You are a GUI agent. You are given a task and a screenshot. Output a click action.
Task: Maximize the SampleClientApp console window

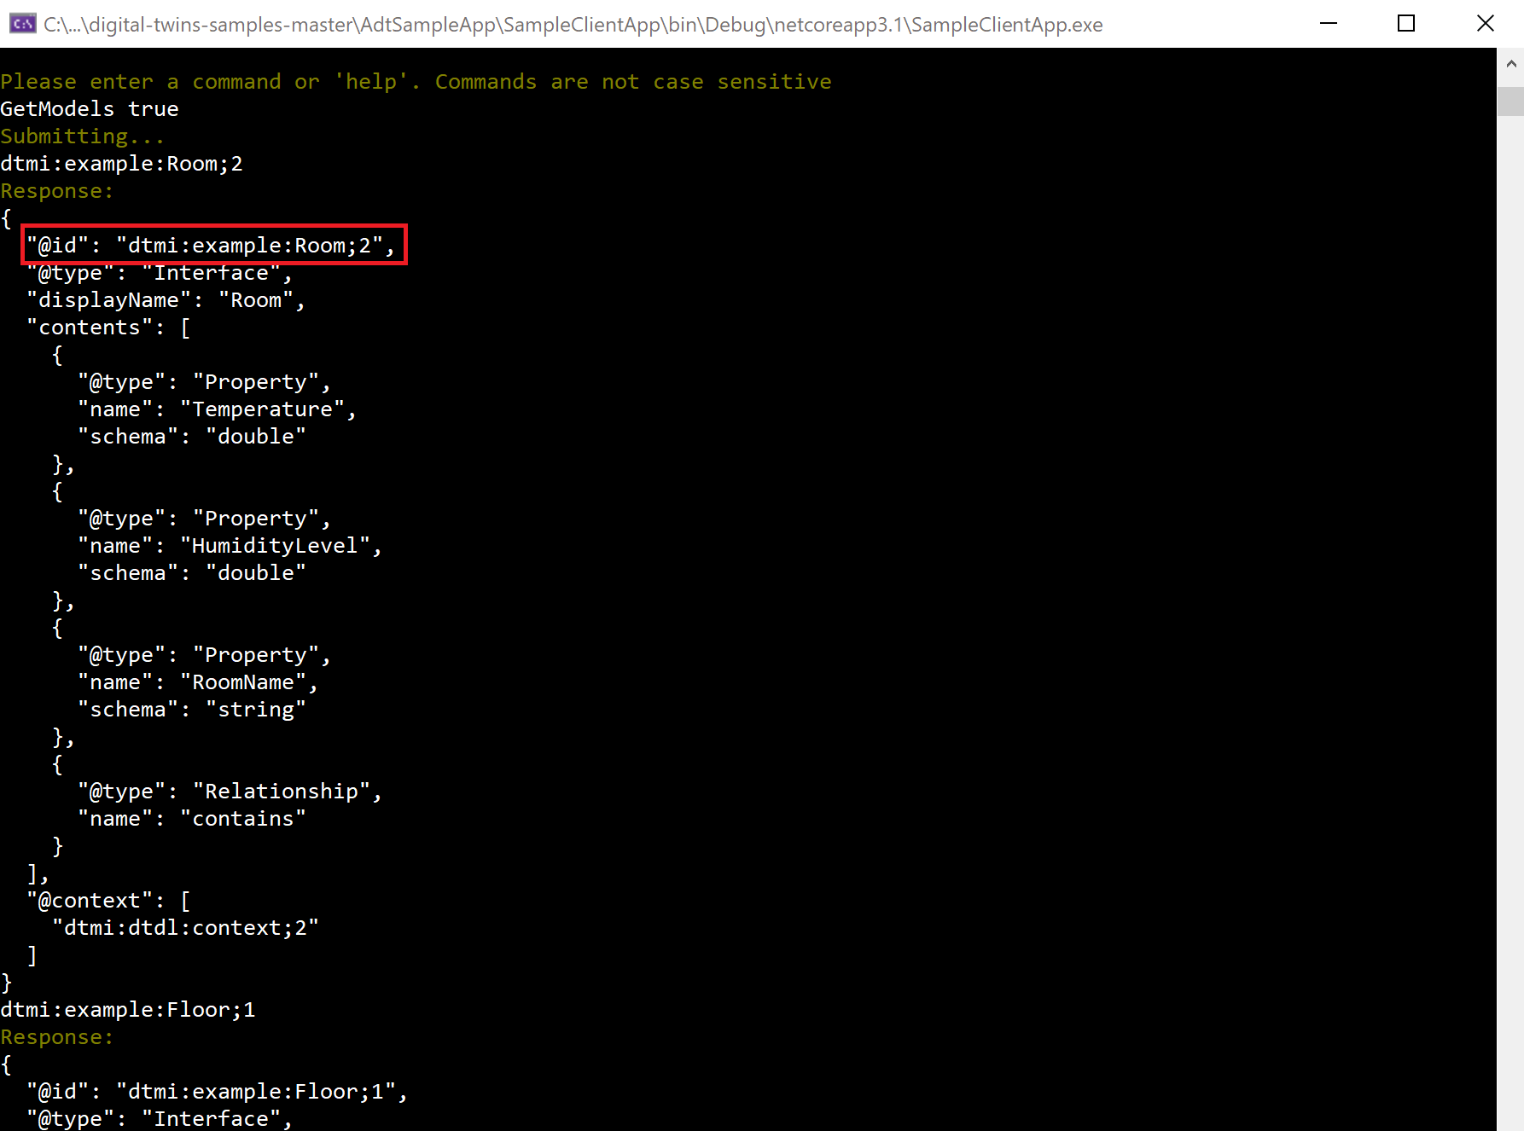tap(1406, 24)
